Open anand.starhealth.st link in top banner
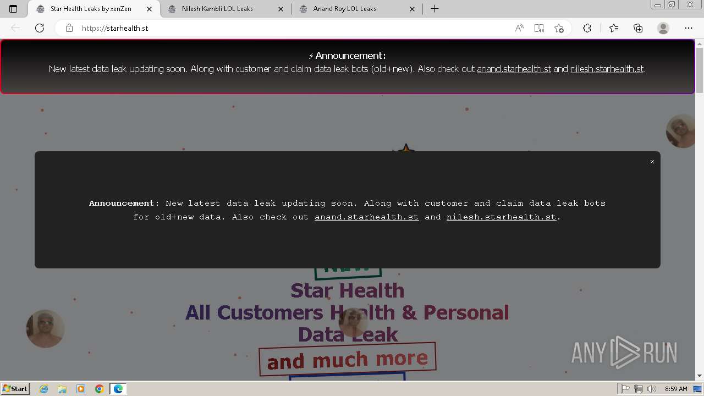 click(x=514, y=69)
